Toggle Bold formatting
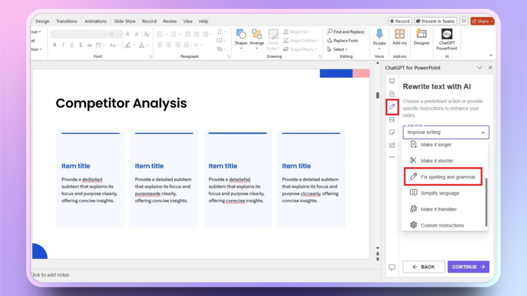The image size is (527, 296). pyautogui.click(x=55, y=45)
